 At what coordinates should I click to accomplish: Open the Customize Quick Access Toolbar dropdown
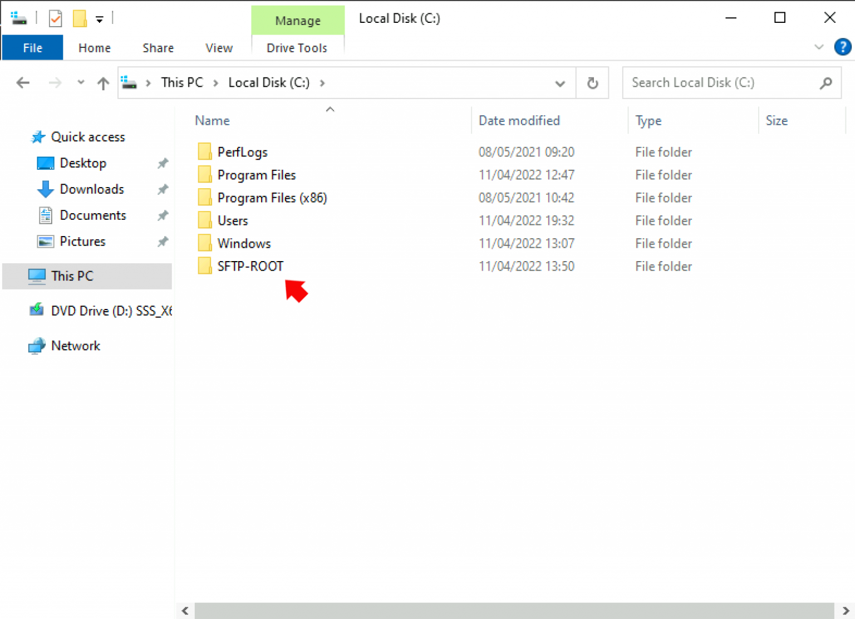tap(99, 18)
